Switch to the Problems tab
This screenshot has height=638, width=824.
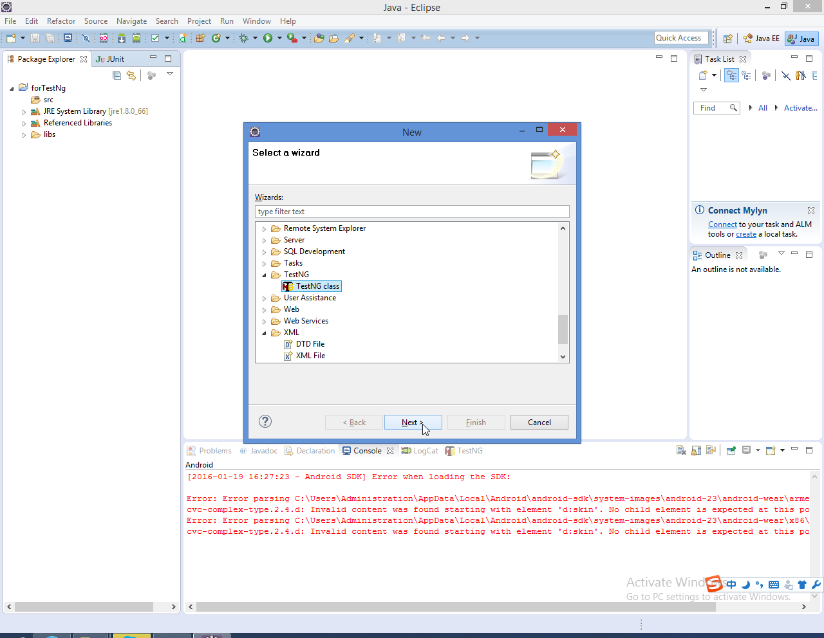209,451
